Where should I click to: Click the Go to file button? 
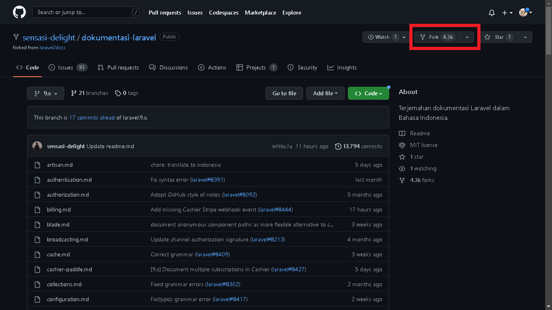tap(284, 93)
